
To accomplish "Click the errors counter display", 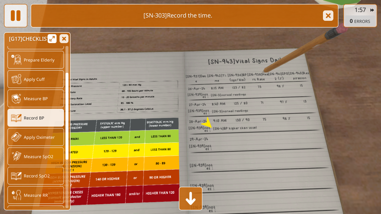I will (360, 21).
